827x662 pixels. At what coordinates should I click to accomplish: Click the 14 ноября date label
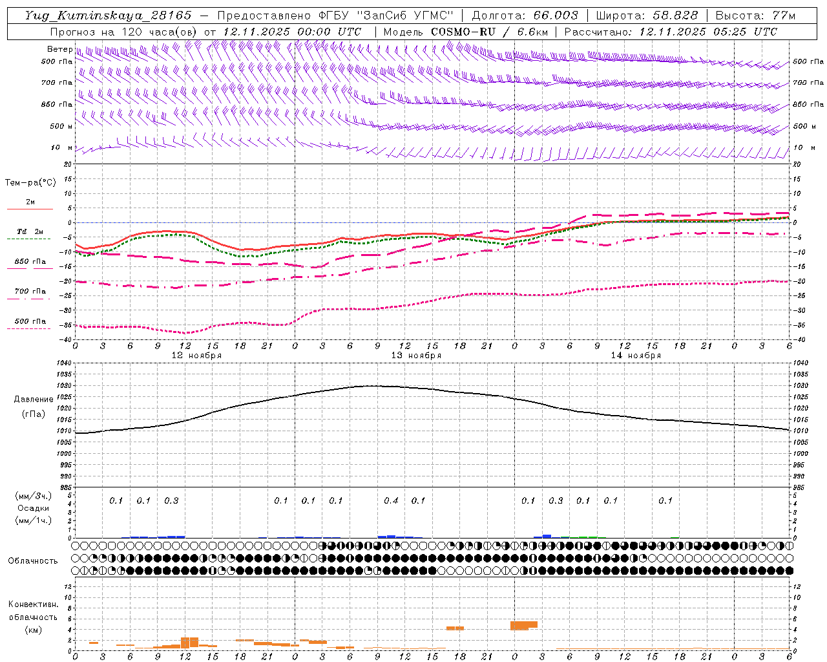point(636,356)
